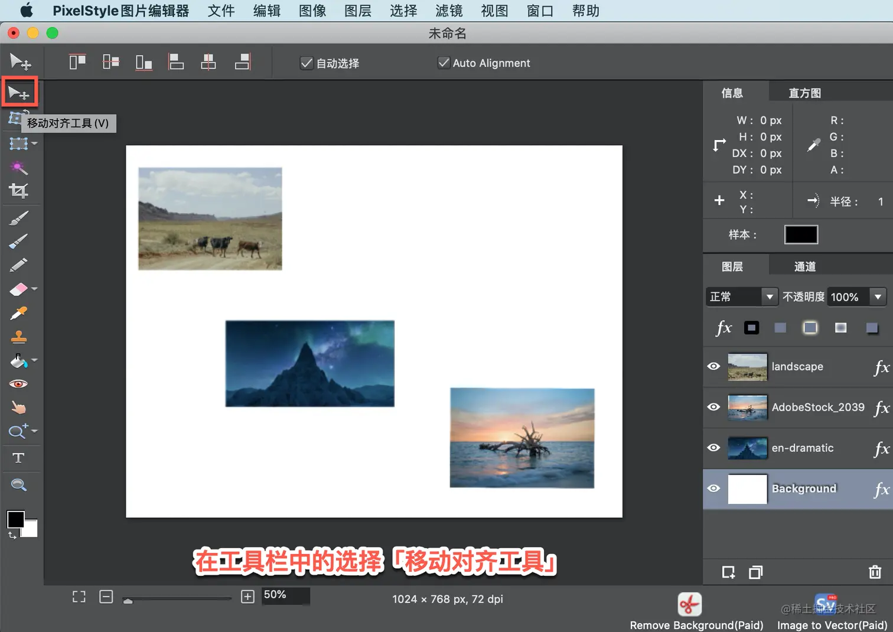Align layers to right edges

pos(243,61)
